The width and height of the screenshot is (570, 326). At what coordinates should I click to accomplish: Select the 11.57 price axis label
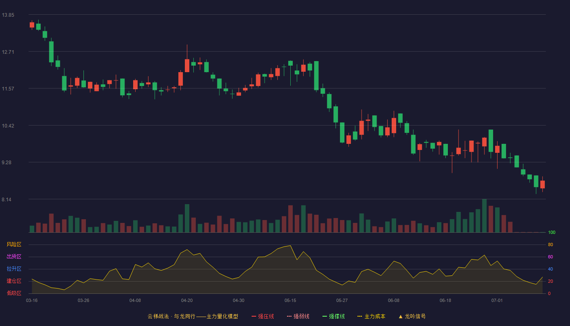[x=8, y=88]
